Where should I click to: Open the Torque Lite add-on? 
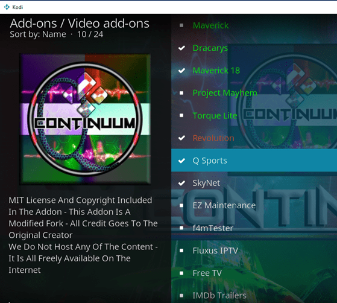click(254, 115)
